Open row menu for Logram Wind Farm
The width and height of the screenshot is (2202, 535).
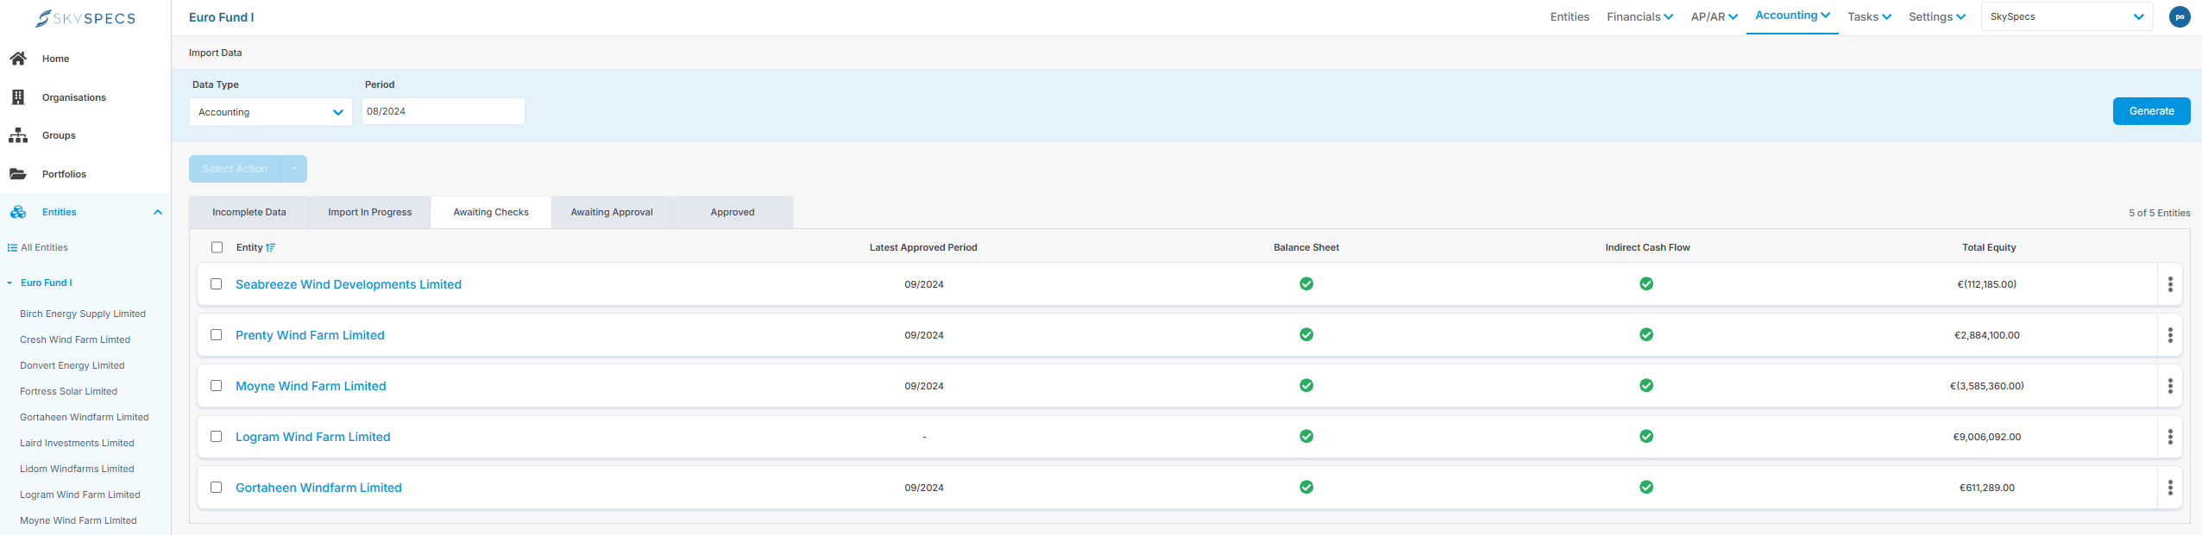[x=2170, y=437]
